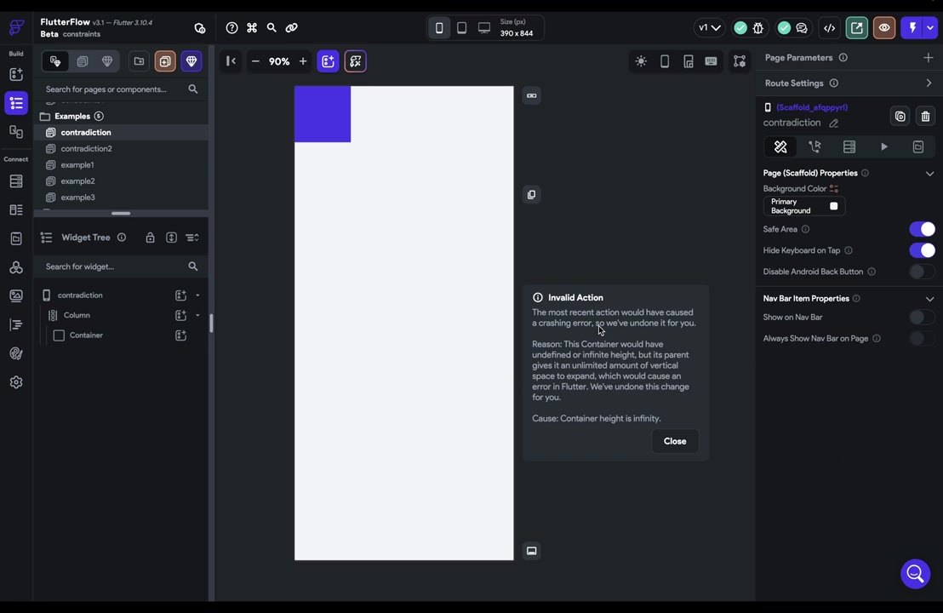Click the help question mark icon
The height and width of the screenshot is (613, 943).
point(231,28)
